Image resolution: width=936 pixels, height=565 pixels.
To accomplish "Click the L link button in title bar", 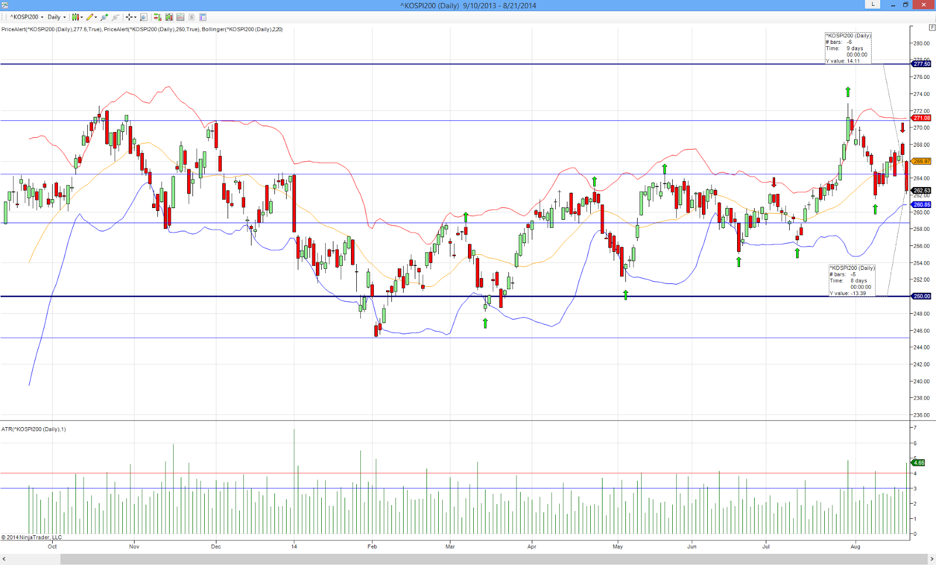I will (873, 4).
